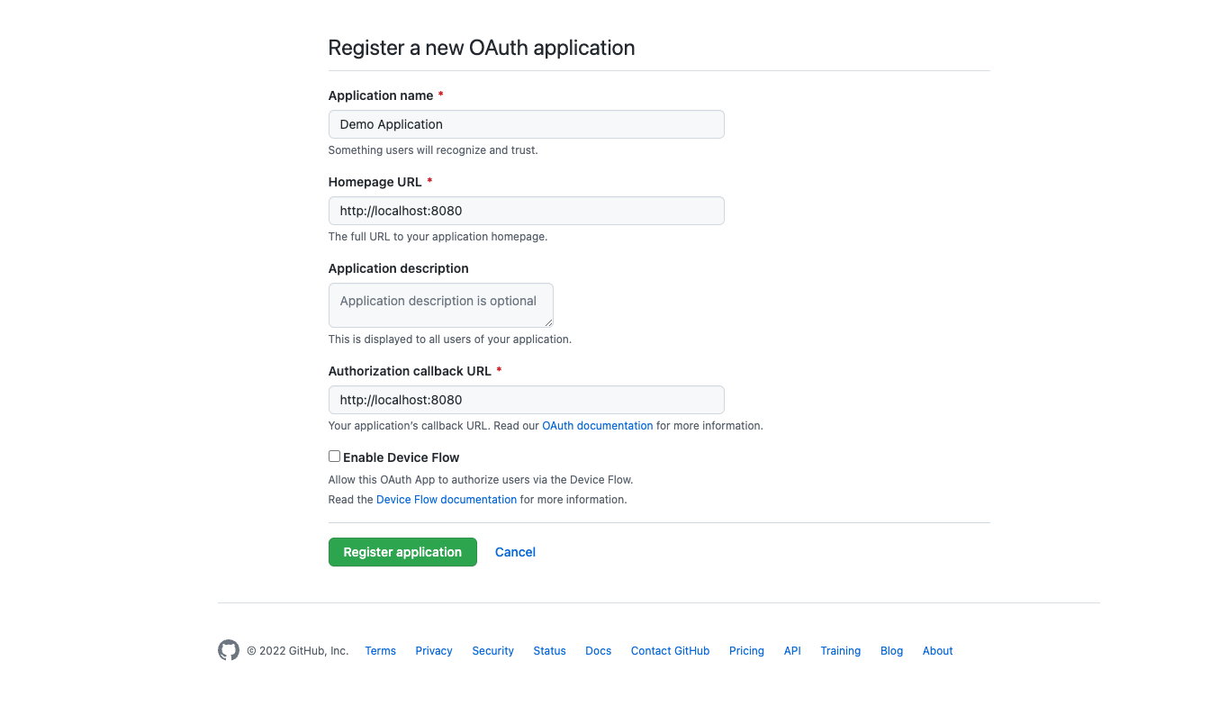Screen dimensions: 1228x724
Task: Click into the Homepage URL field
Action: [x=526, y=211]
